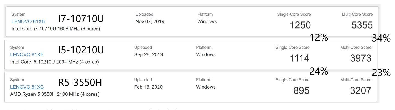The height and width of the screenshot is (110, 395).
Task: Click the single-core score 1114
Action: [299, 58]
